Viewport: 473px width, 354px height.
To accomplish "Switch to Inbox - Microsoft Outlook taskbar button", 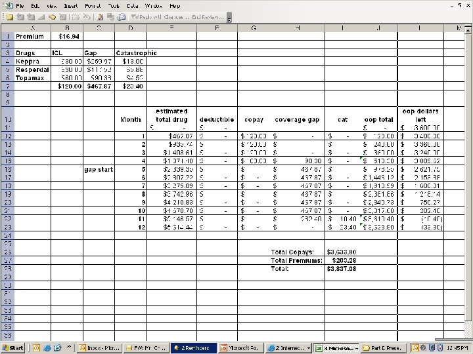I will tap(100, 348).
